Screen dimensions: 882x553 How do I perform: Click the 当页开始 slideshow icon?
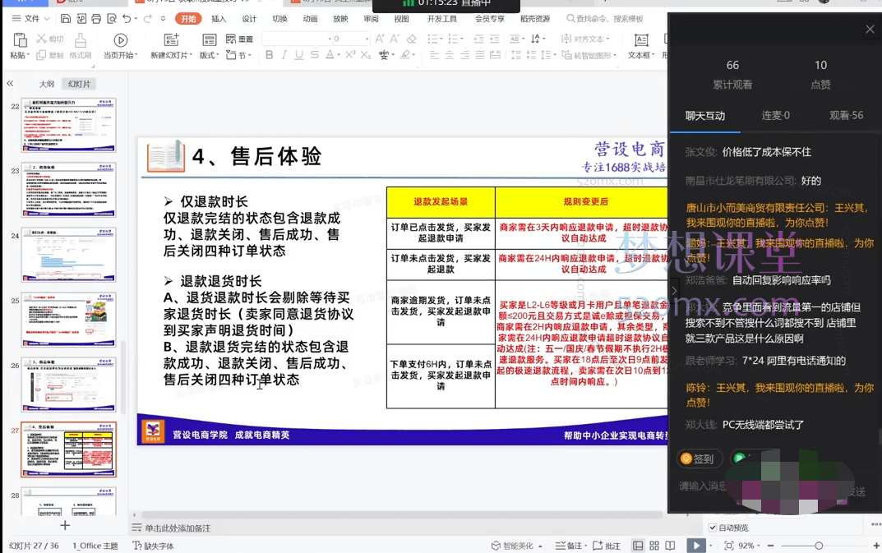(x=120, y=39)
